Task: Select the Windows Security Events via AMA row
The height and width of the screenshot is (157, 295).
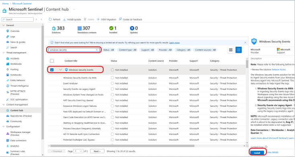Action: [147, 77]
